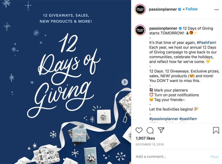Open the three-dot more options menu
Viewport: 222px width, 164px height.
(216, 9)
